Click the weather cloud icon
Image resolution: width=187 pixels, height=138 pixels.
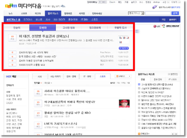pos(63,6)
